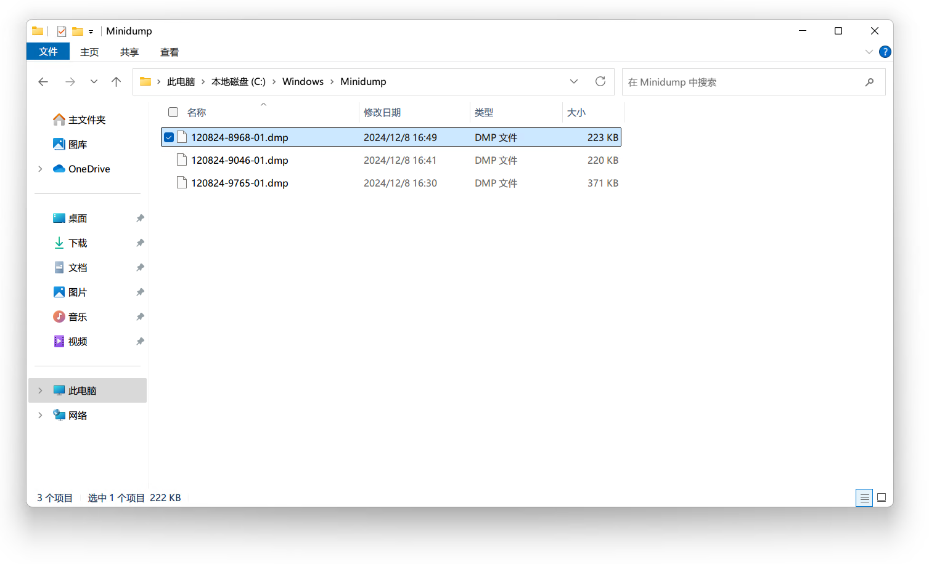Click Windows in the breadcrumb path

point(303,81)
